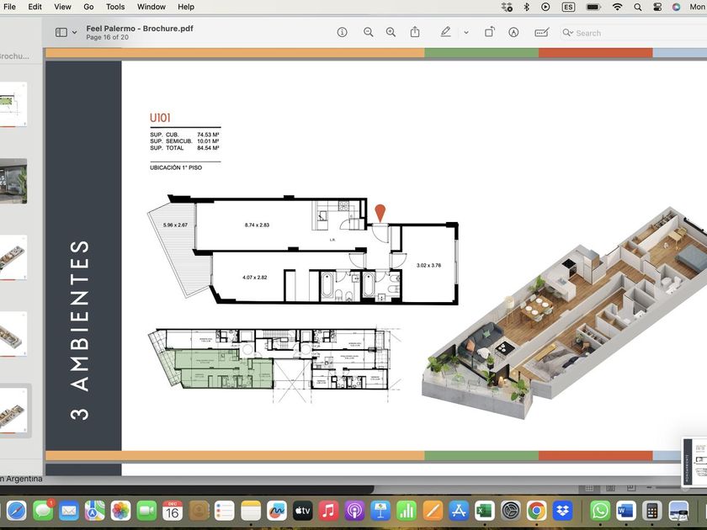This screenshot has width=707, height=530.
Task: Show the Markup toolbar
Action: point(513,32)
